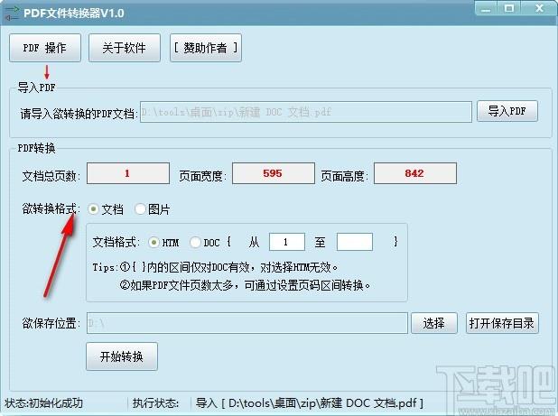Click the 从 start page field

point(287,242)
